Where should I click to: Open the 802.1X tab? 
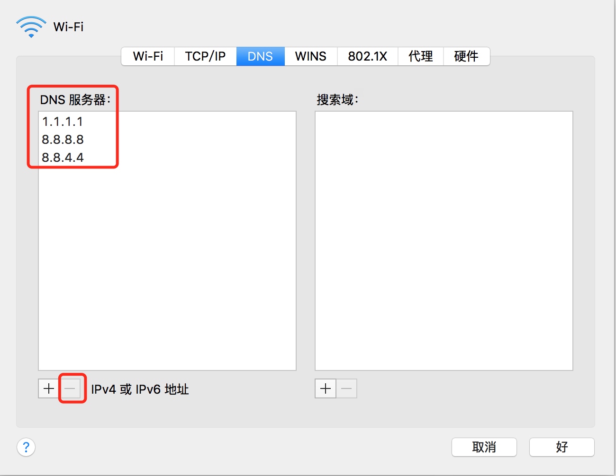tap(367, 56)
